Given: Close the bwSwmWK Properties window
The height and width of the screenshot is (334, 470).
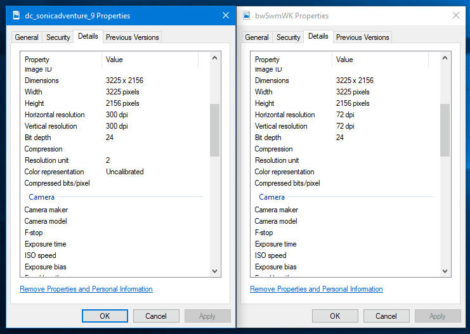Looking at the screenshot, I should point(455,15).
